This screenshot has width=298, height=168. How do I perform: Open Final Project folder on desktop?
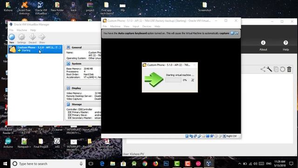[x=41, y=143]
